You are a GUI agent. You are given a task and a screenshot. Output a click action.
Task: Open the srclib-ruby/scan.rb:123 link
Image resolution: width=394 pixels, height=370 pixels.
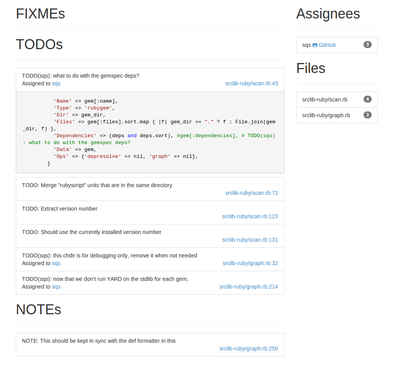point(250,216)
